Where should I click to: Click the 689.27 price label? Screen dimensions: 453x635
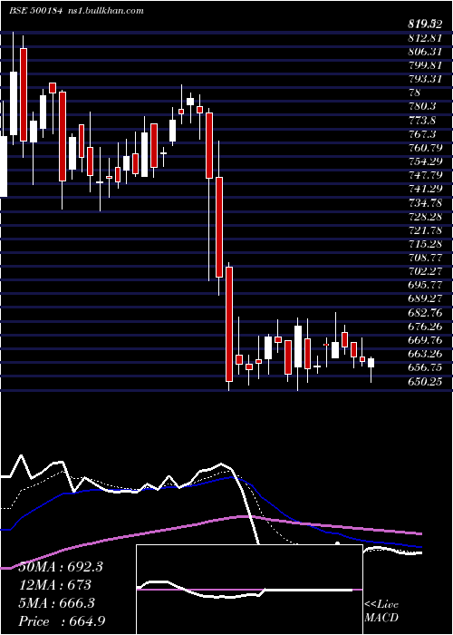coord(426,299)
